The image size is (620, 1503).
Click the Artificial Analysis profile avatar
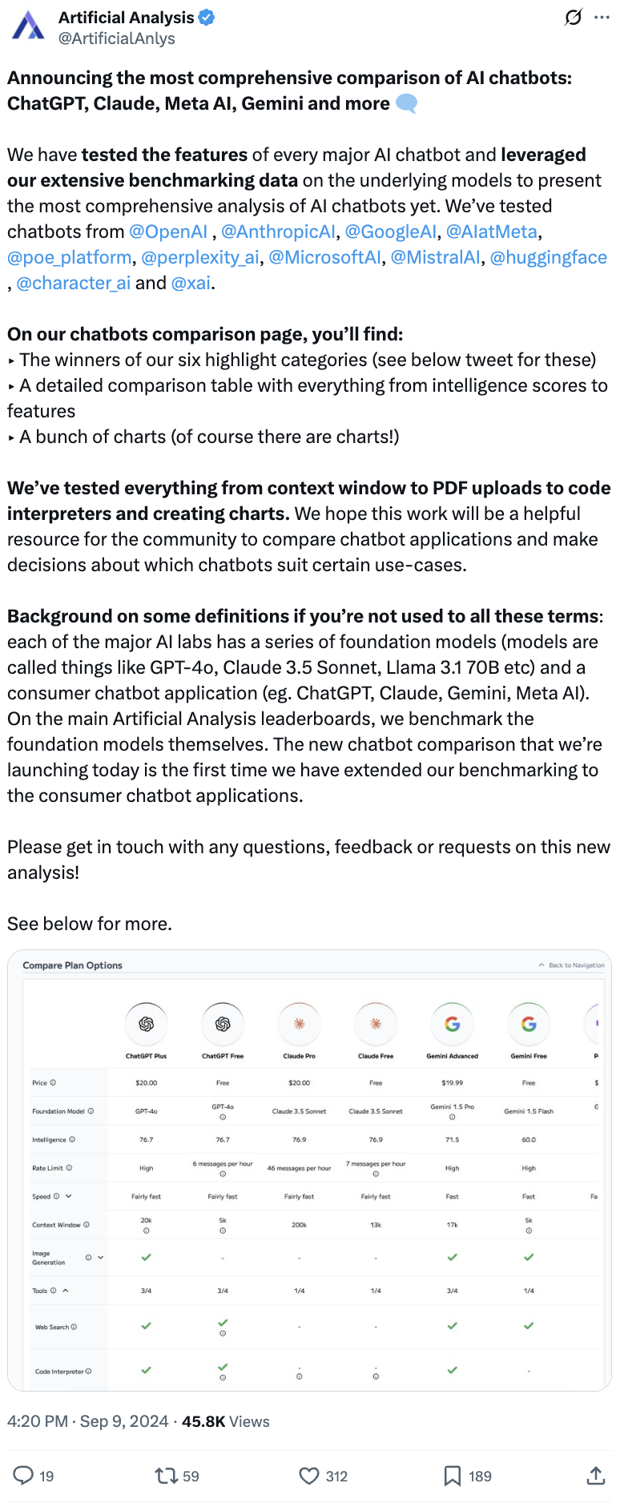(29, 26)
